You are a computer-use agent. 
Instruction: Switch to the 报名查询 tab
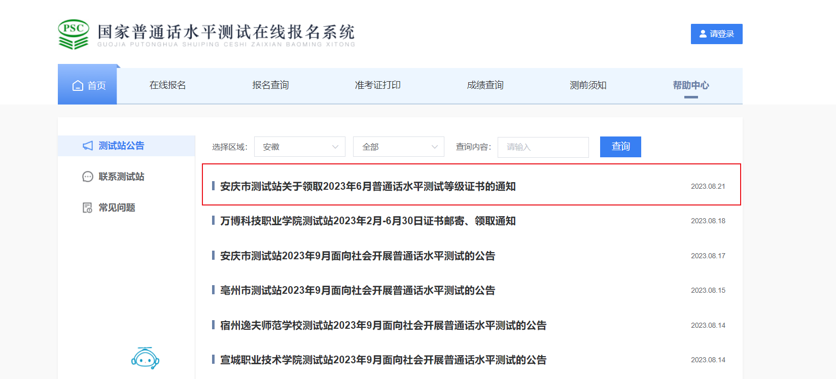[x=270, y=85]
